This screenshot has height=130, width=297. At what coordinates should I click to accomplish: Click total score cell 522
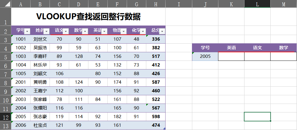[156, 99]
